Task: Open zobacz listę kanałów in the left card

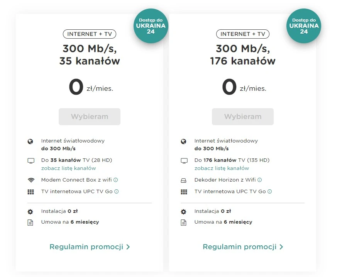Action: [68, 168]
